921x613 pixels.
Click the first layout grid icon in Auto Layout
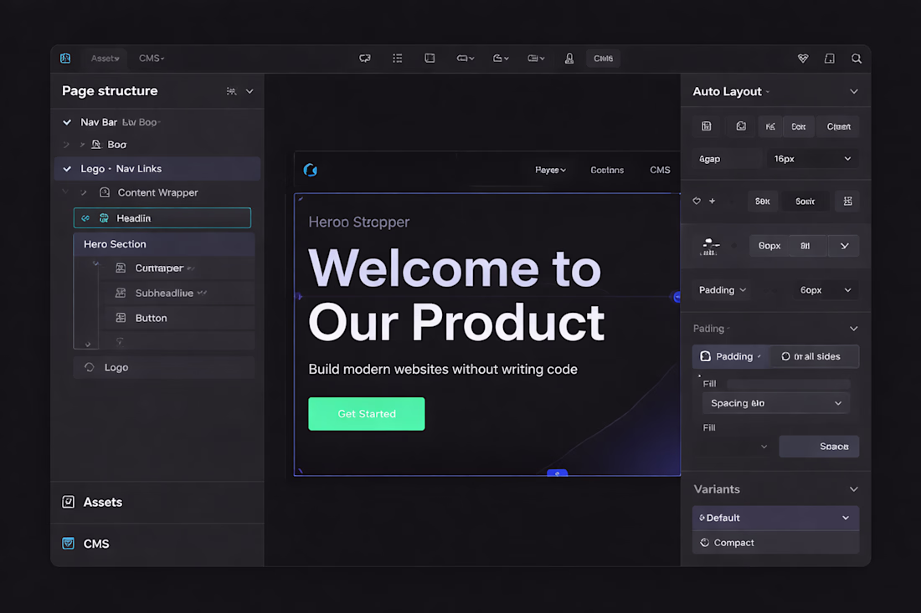pyautogui.click(x=707, y=126)
